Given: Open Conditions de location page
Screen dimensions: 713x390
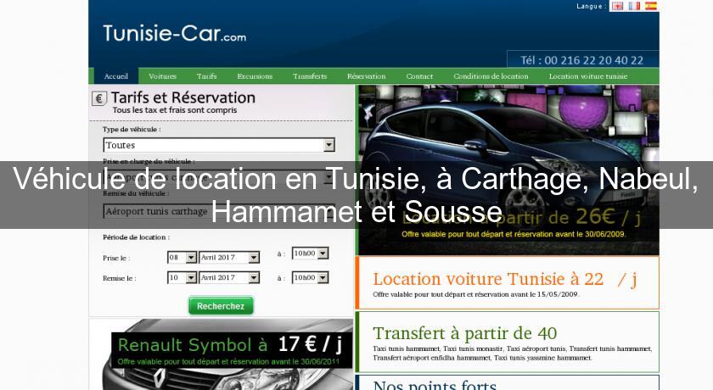Looking at the screenshot, I should pyautogui.click(x=491, y=76).
